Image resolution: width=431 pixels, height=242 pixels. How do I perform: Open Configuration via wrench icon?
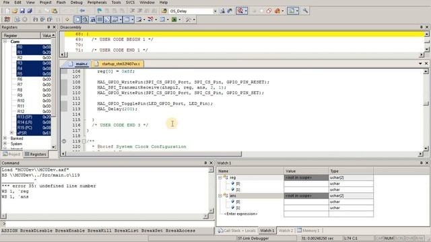pyautogui.click(x=305, y=11)
